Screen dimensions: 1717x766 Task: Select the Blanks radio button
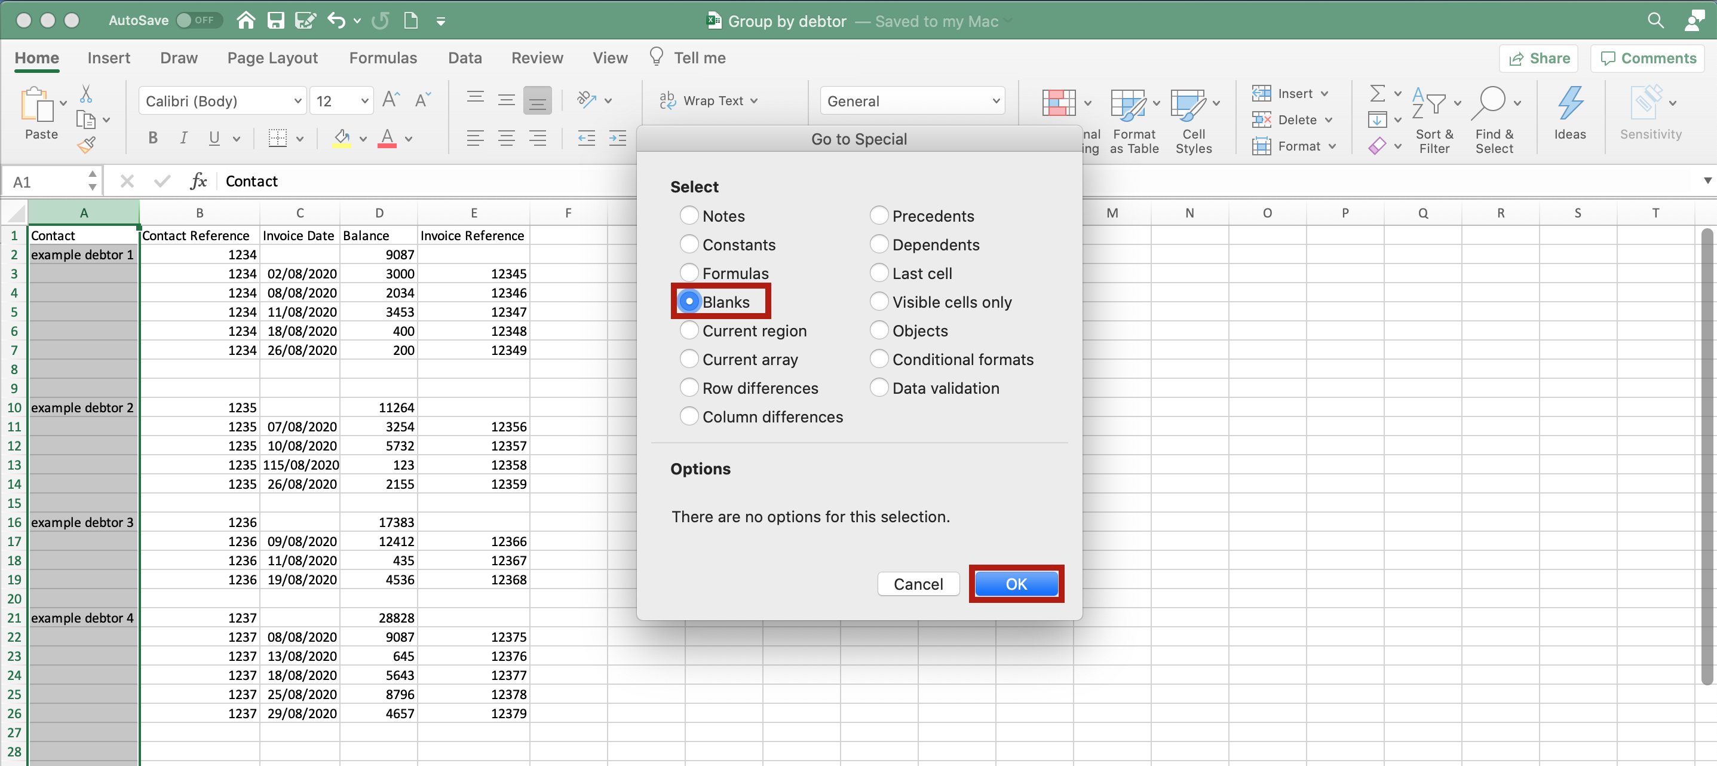tap(689, 301)
